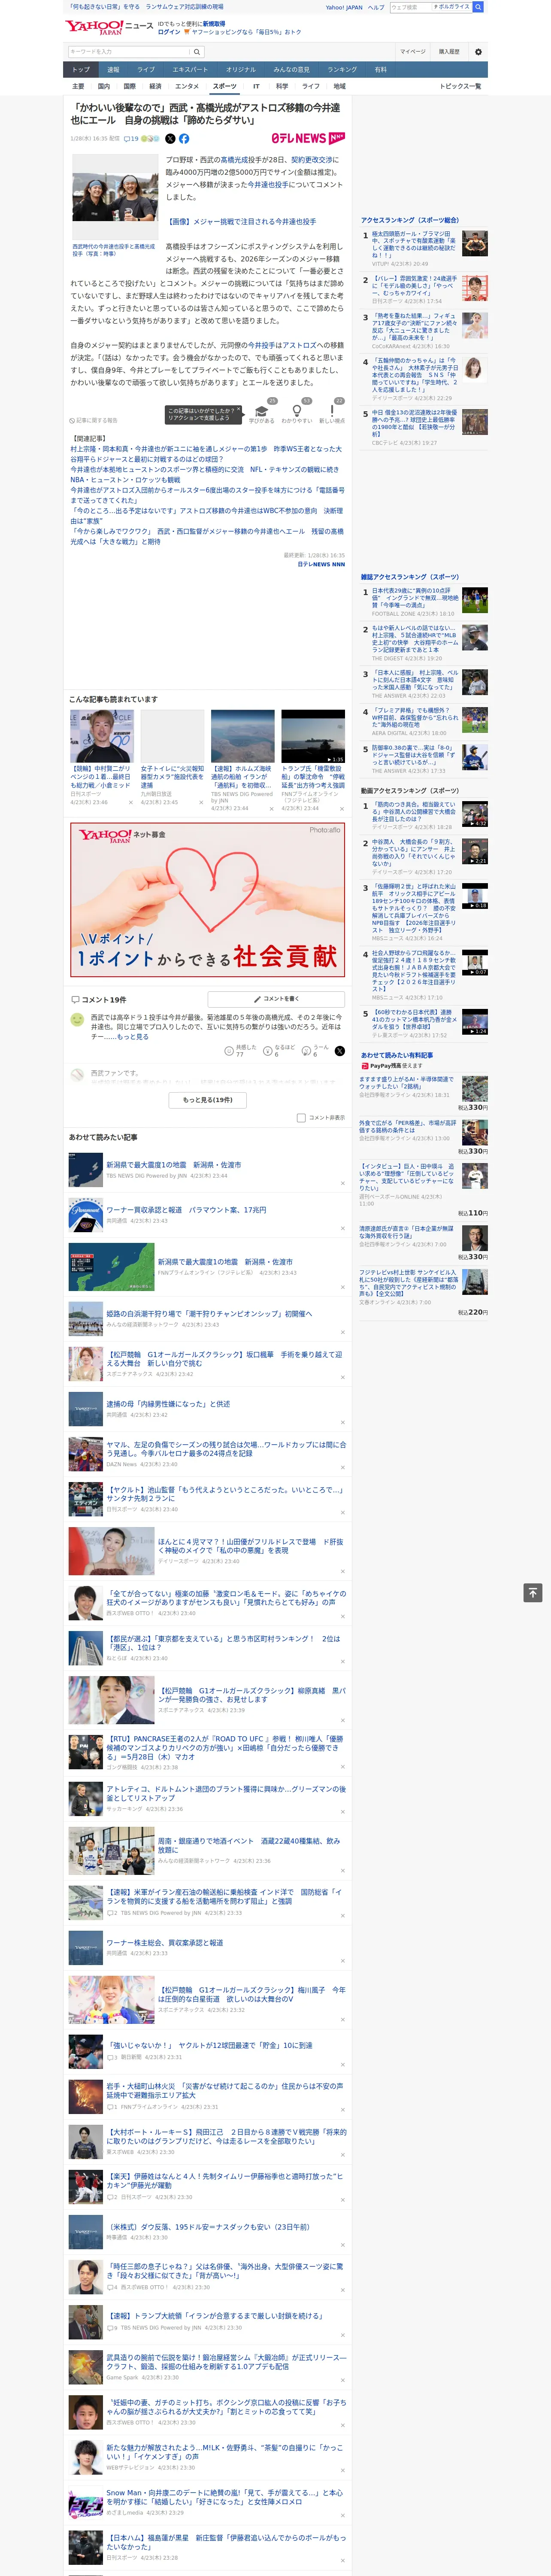Select the 経済 category tab
The height and width of the screenshot is (2576, 551).
[x=155, y=86]
